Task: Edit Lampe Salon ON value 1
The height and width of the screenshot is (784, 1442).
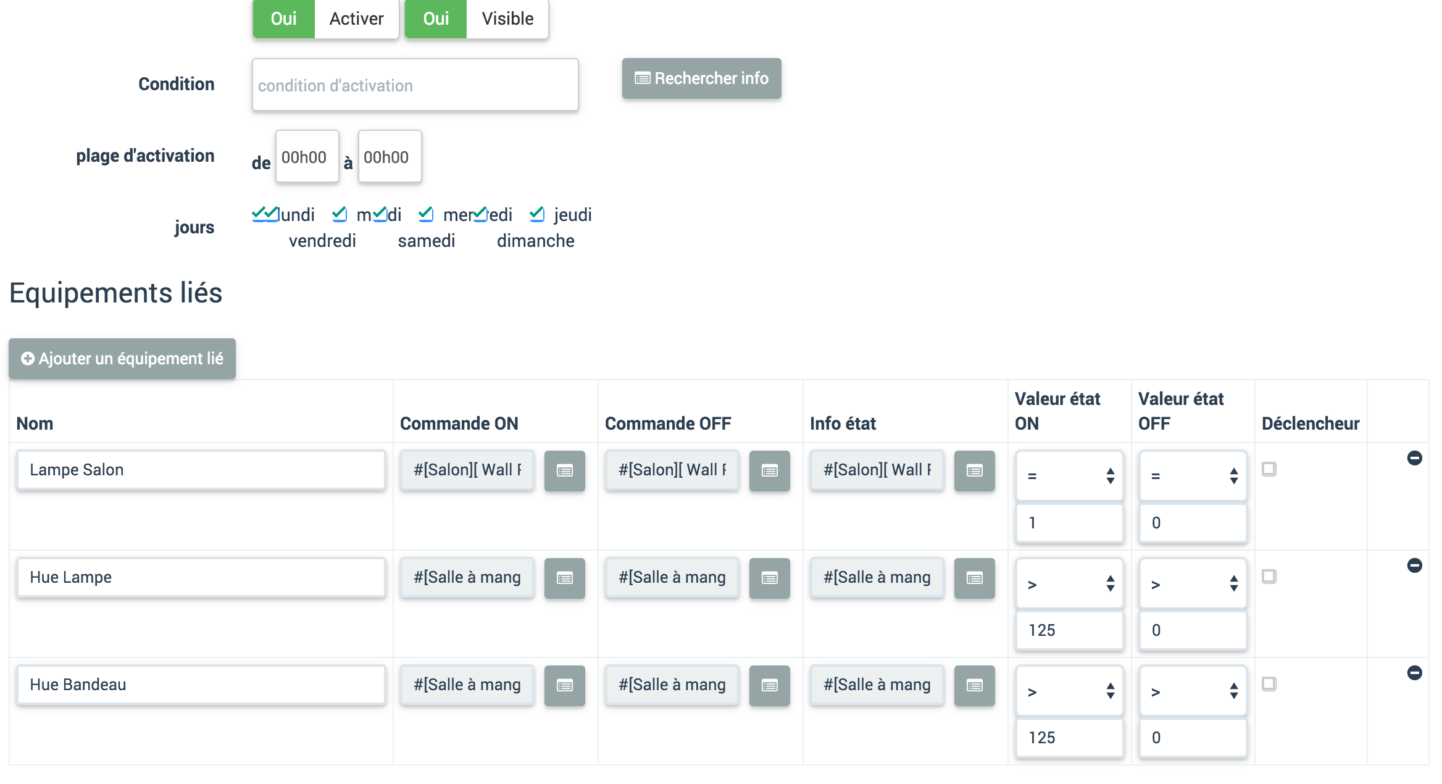Action: [1070, 523]
